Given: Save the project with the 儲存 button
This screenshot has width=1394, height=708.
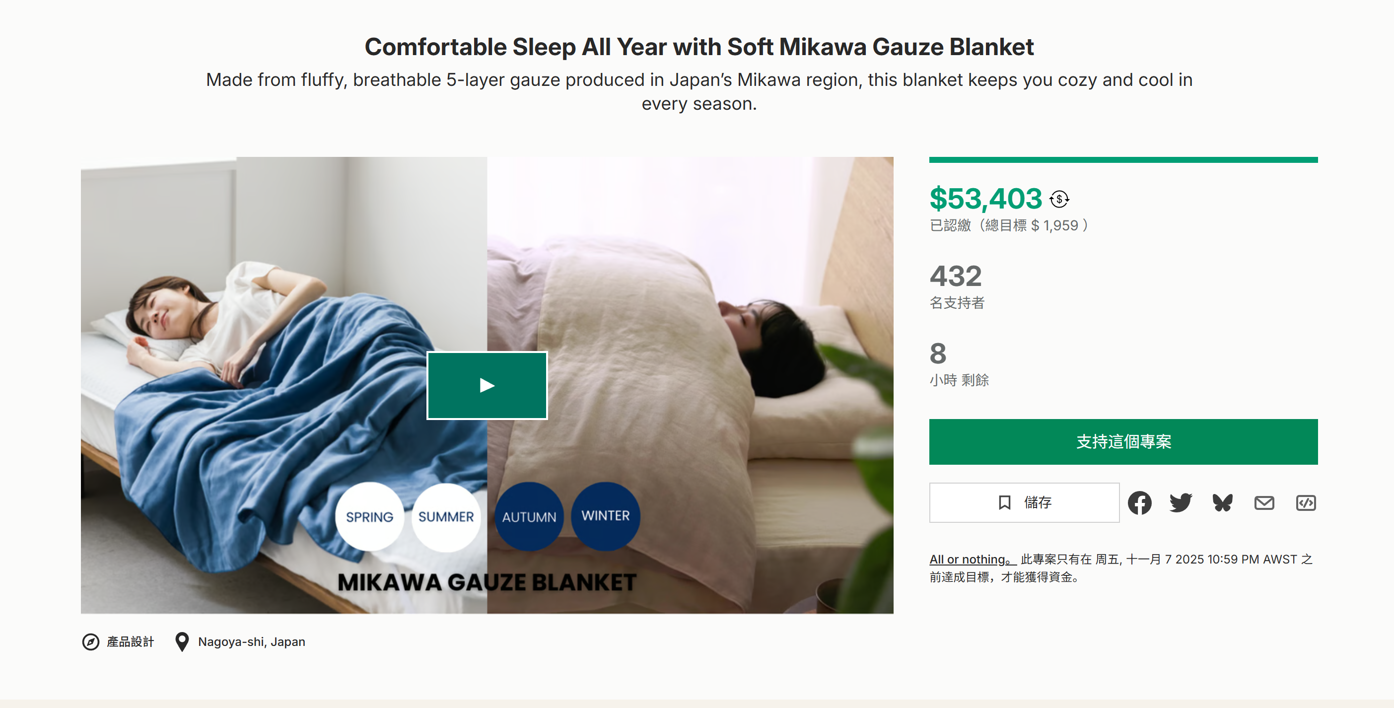Looking at the screenshot, I should 1024,503.
